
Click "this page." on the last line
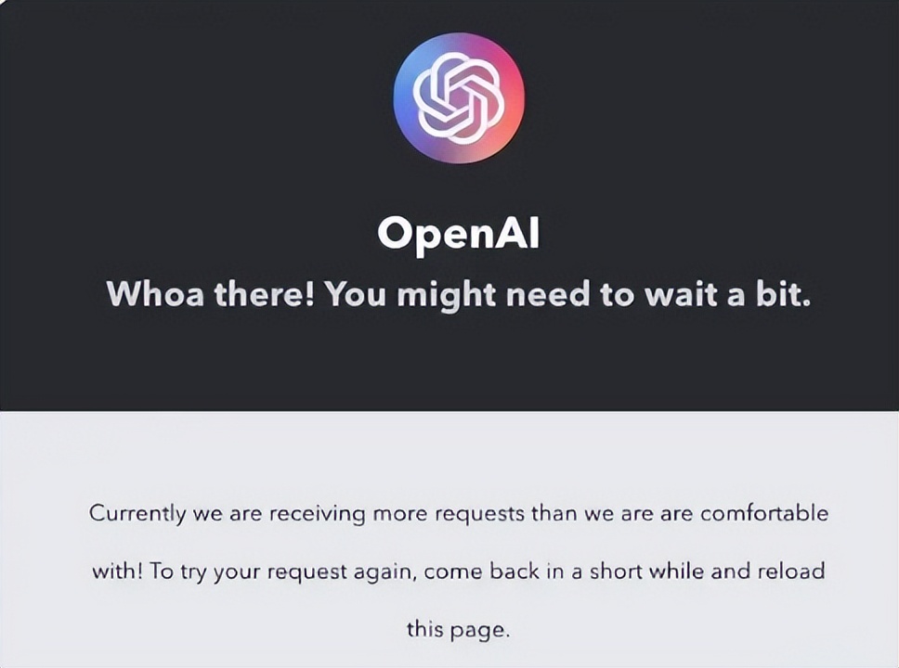point(458,629)
